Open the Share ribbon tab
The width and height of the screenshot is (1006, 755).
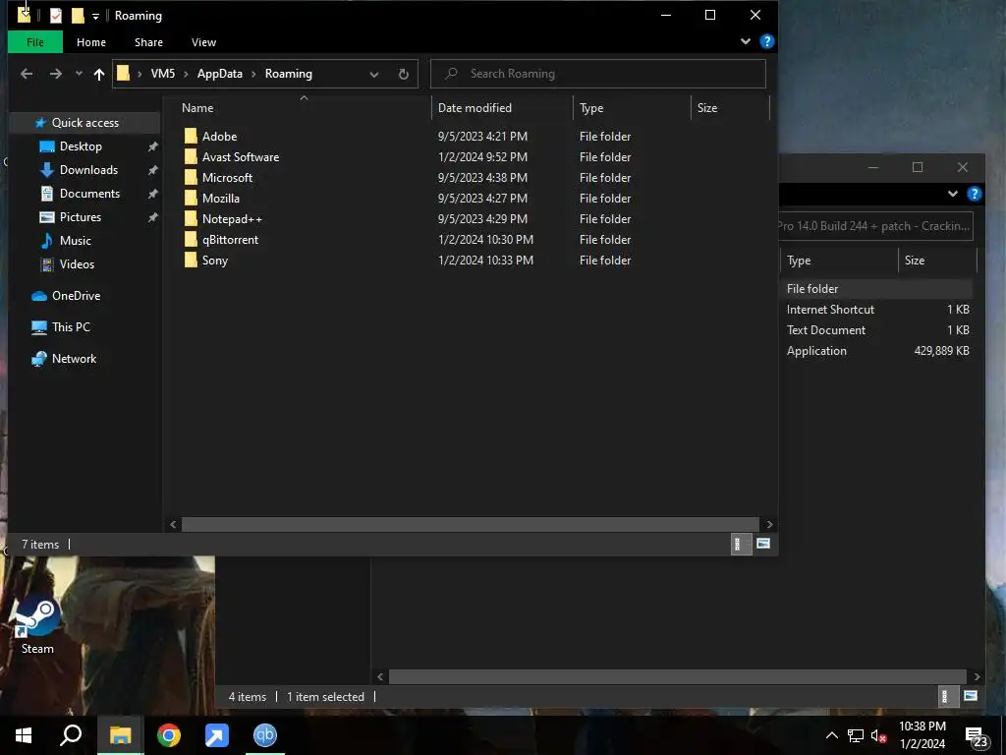[148, 42]
